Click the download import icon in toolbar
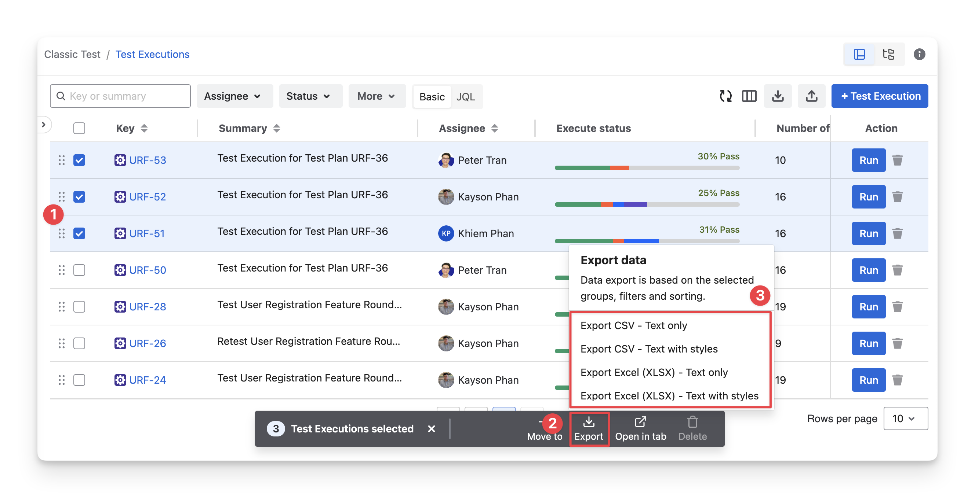 pos(778,96)
